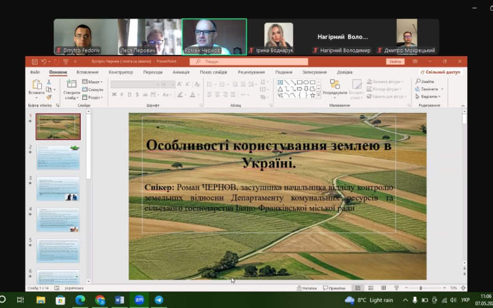This screenshot has height=308, width=493.
Task: Expand the Section (Розділ) dropdown
Action: point(94,97)
